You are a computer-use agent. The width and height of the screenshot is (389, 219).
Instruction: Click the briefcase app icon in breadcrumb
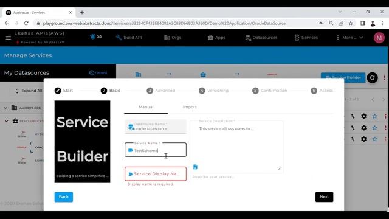tap(203, 74)
